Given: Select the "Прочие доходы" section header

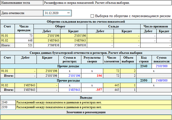Looking at the screenshot, I should tap(68, 66).
